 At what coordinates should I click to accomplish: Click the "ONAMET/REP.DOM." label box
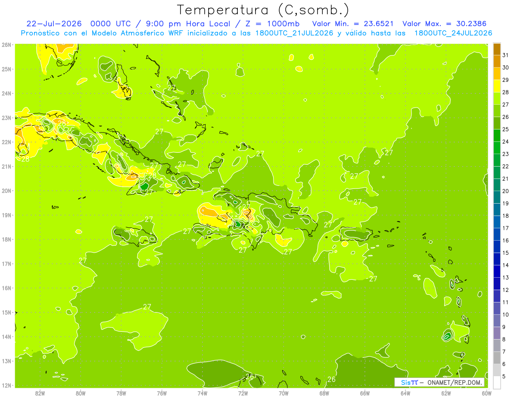(x=439, y=382)
